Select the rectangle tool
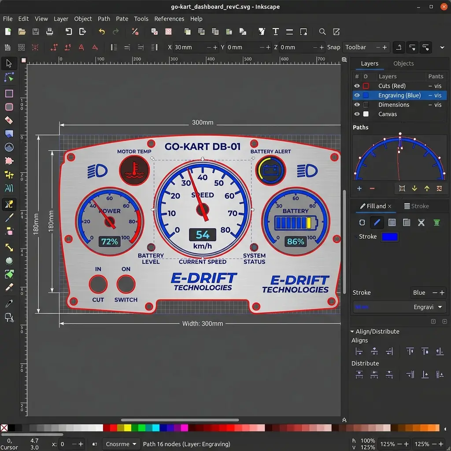Viewport: 451px width, 451px height. pyautogui.click(x=9, y=93)
